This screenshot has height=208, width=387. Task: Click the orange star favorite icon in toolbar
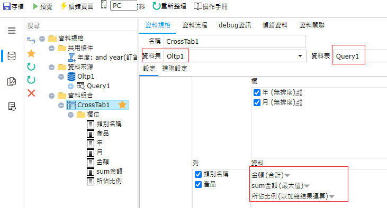pyautogui.click(x=31, y=53)
